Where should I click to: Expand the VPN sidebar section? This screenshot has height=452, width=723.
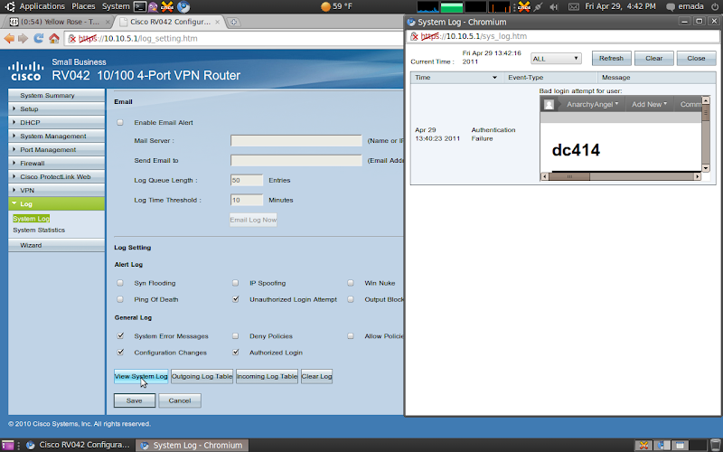coord(56,190)
